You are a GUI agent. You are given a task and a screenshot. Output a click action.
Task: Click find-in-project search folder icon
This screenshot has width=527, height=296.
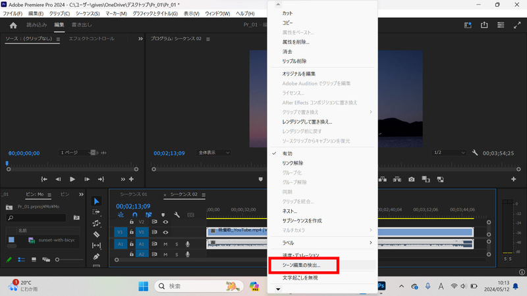click(x=76, y=218)
